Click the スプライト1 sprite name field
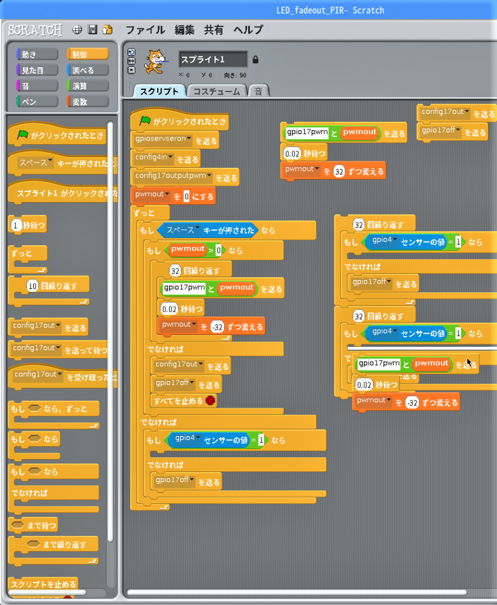 pyautogui.click(x=213, y=60)
